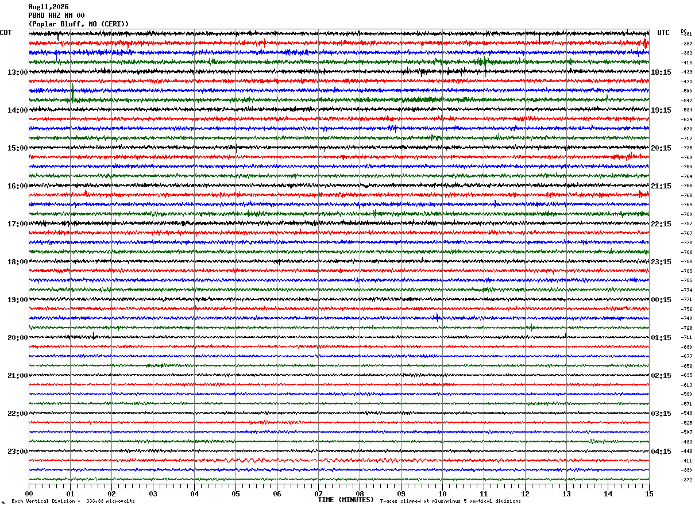This screenshot has height=509, width=695.
Task: Click the '22:00' CDT time label
Action: (18, 414)
